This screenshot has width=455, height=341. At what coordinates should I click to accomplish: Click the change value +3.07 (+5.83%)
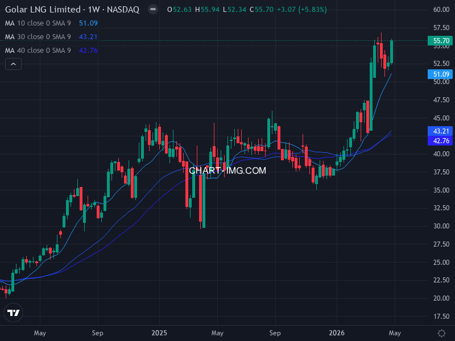pyautogui.click(x=302, y=10)
